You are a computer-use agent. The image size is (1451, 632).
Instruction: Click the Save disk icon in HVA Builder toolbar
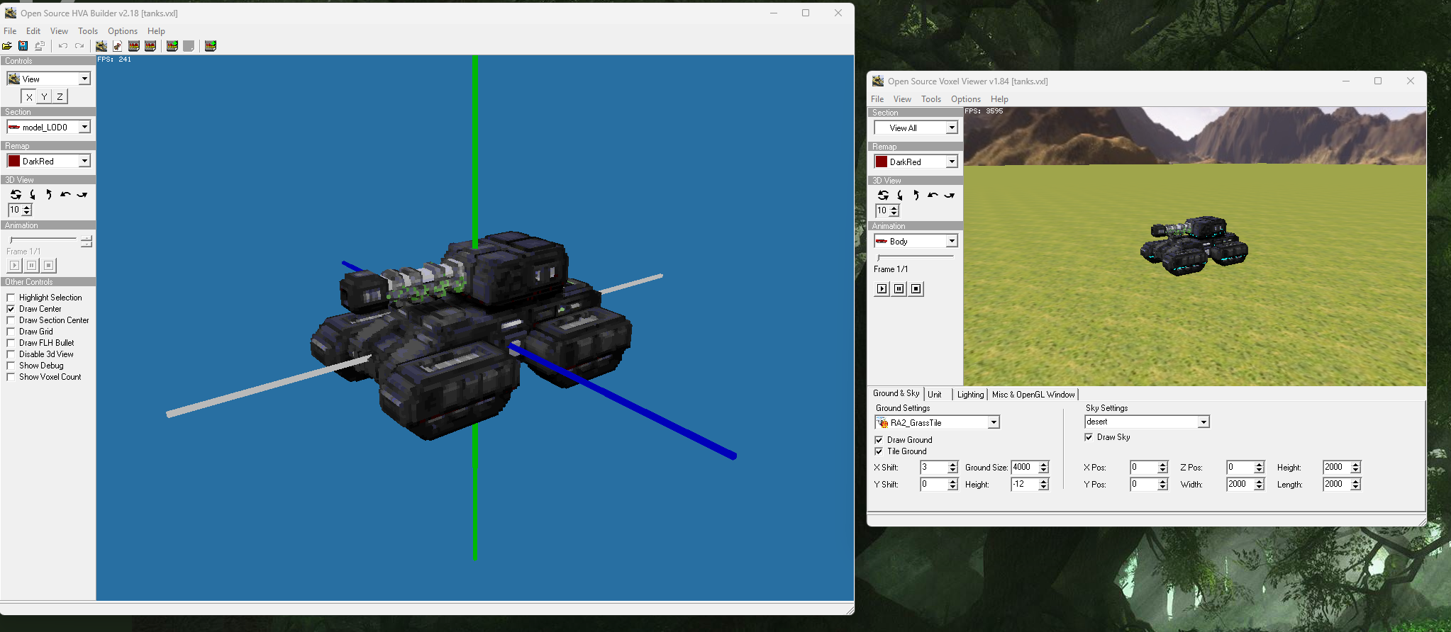coord(23,46)
